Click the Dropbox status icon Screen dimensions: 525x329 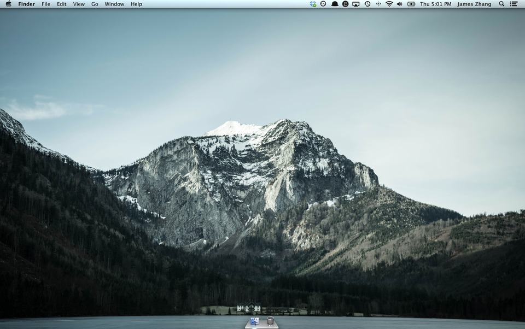click(313, 4)
